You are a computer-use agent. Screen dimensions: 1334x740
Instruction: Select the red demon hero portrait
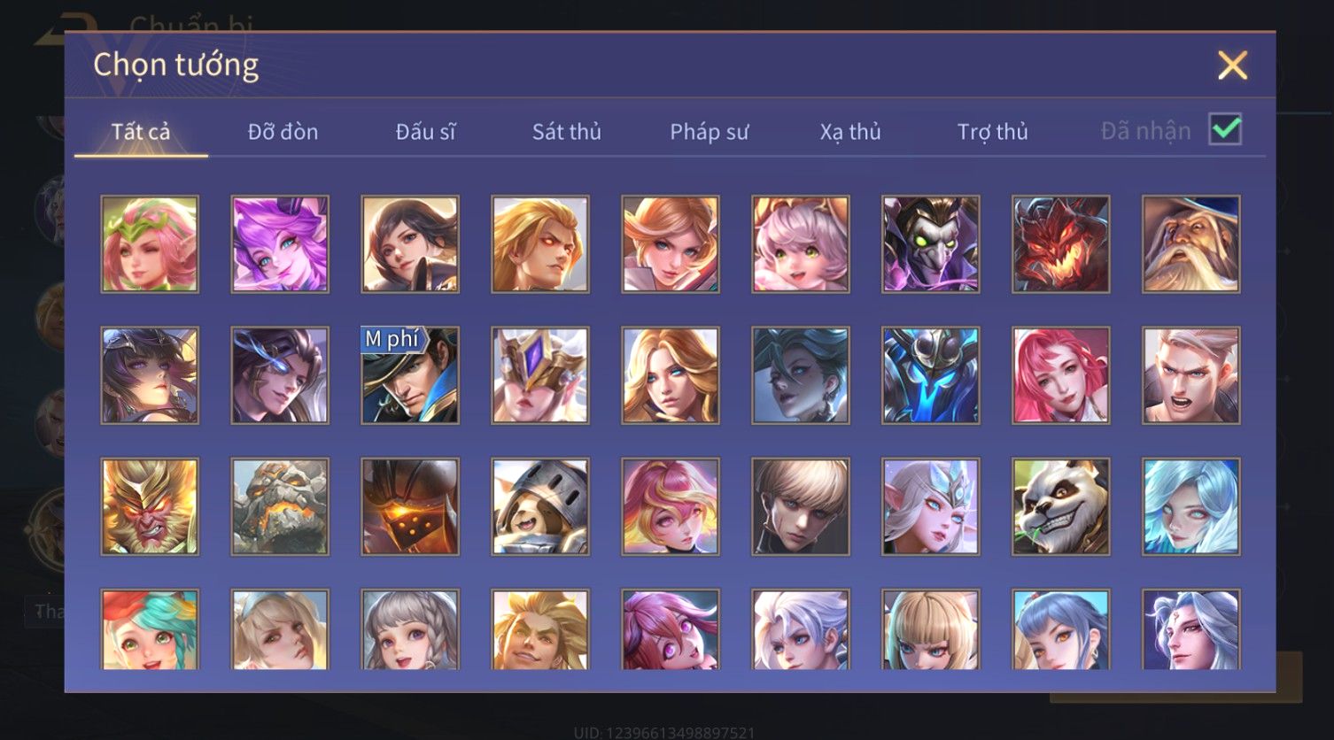(x=1060, y=244)
